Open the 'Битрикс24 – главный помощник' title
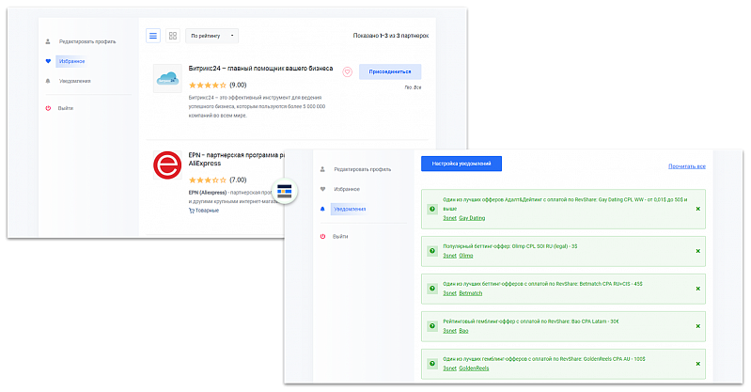 (x=260, y=69)
